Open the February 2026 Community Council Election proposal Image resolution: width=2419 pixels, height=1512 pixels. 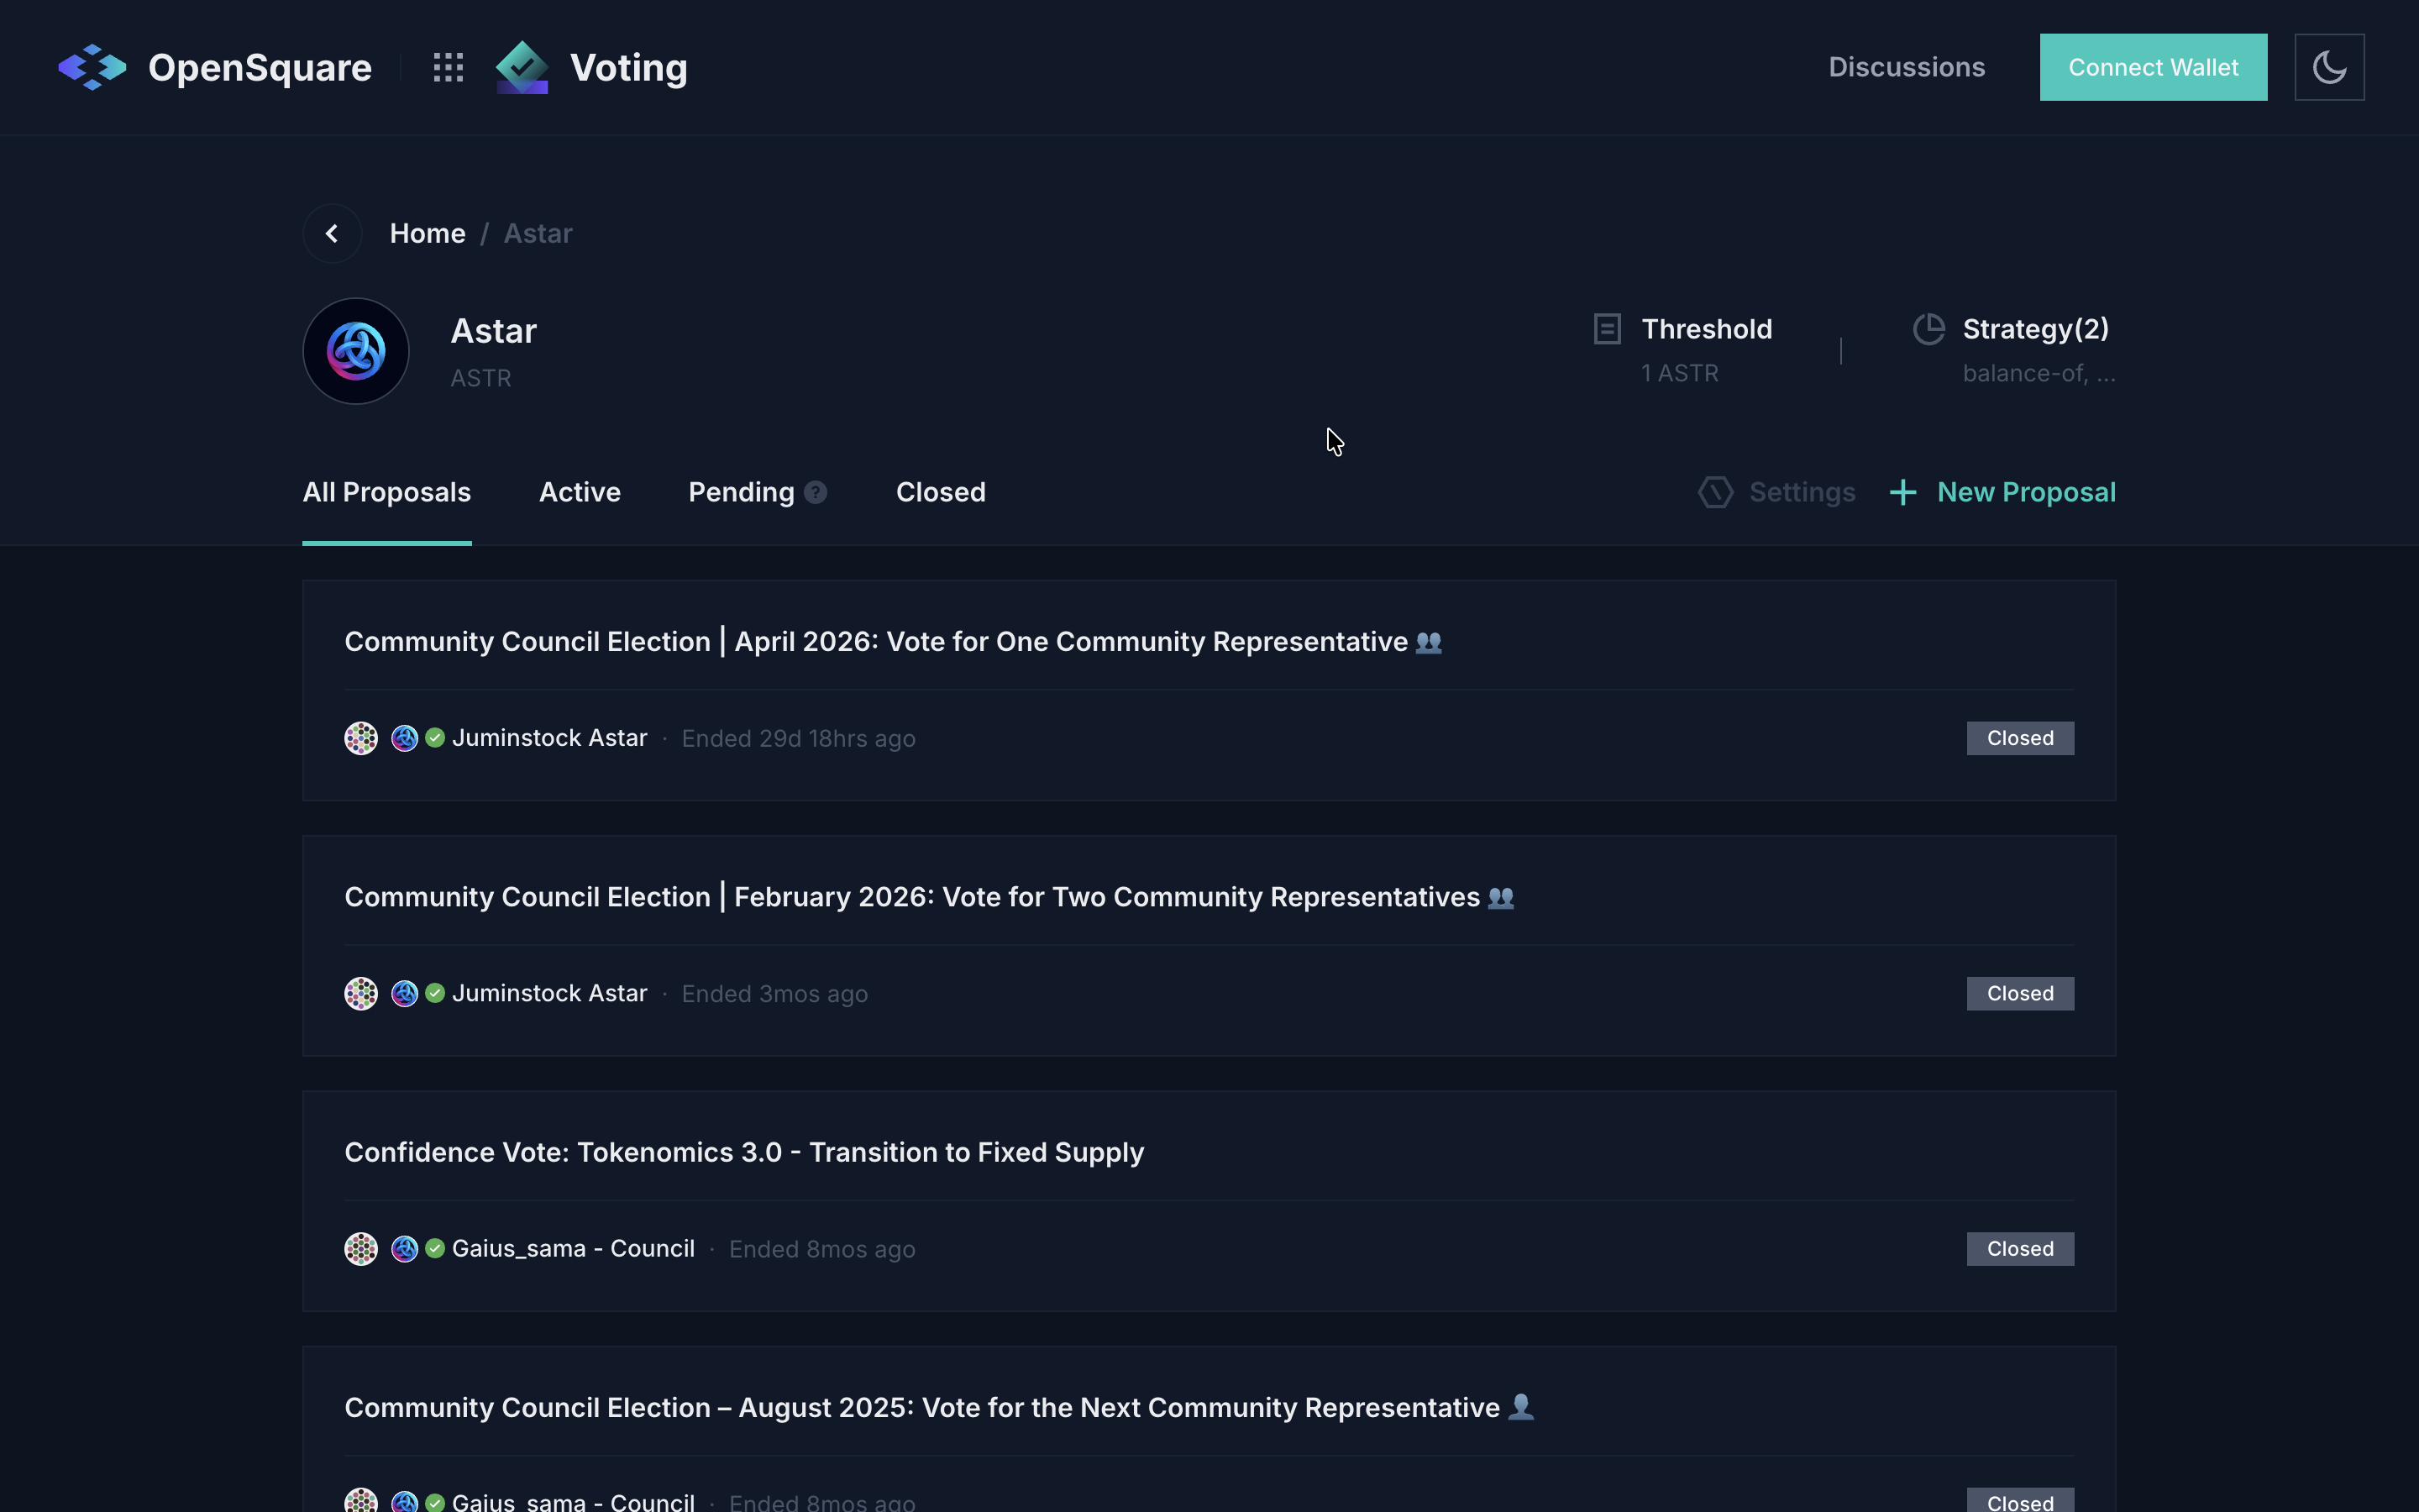pos(911,897)
